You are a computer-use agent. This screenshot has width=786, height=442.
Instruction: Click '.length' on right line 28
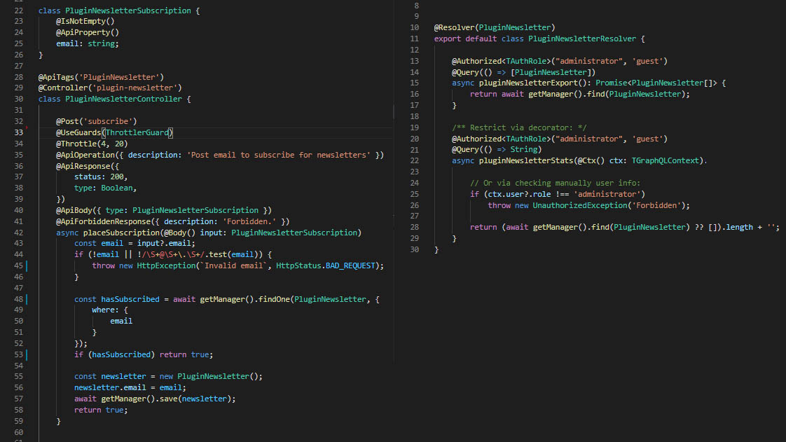[737, 228]
